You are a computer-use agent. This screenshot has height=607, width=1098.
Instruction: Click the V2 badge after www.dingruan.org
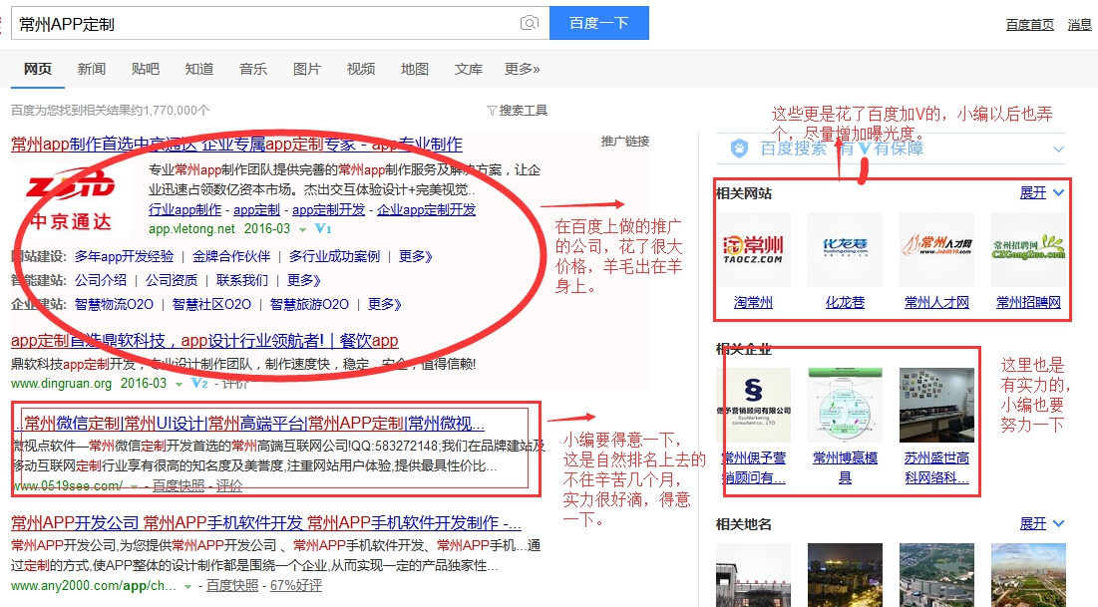point(199,383)
